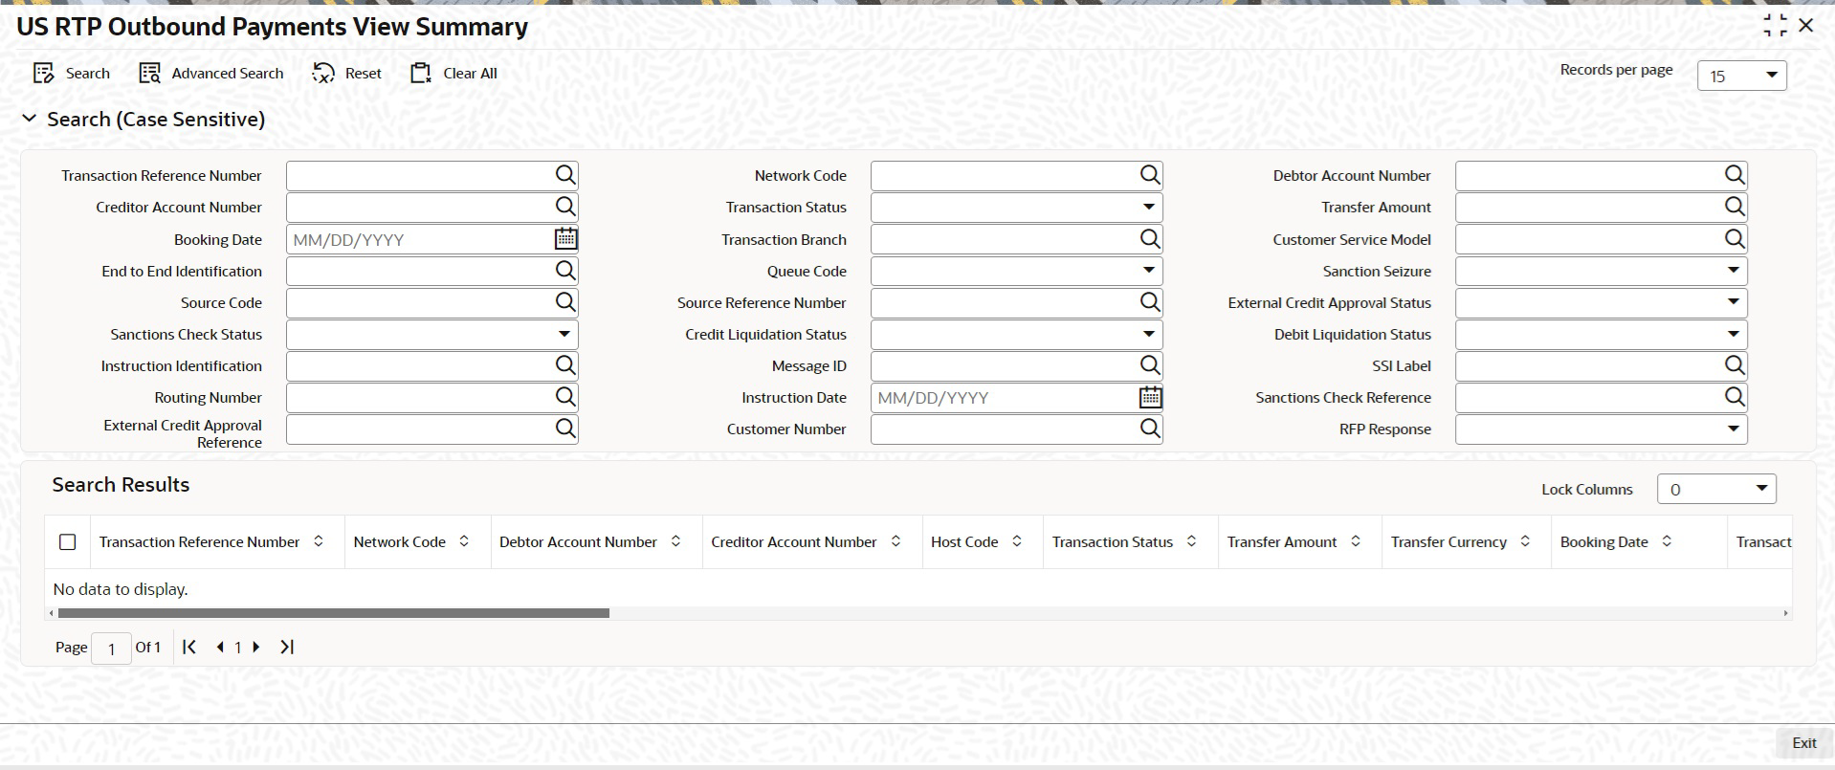Sort by Booking Date column
The height and width of the screenshot is (770, 1835).
tap(1667, 541)
